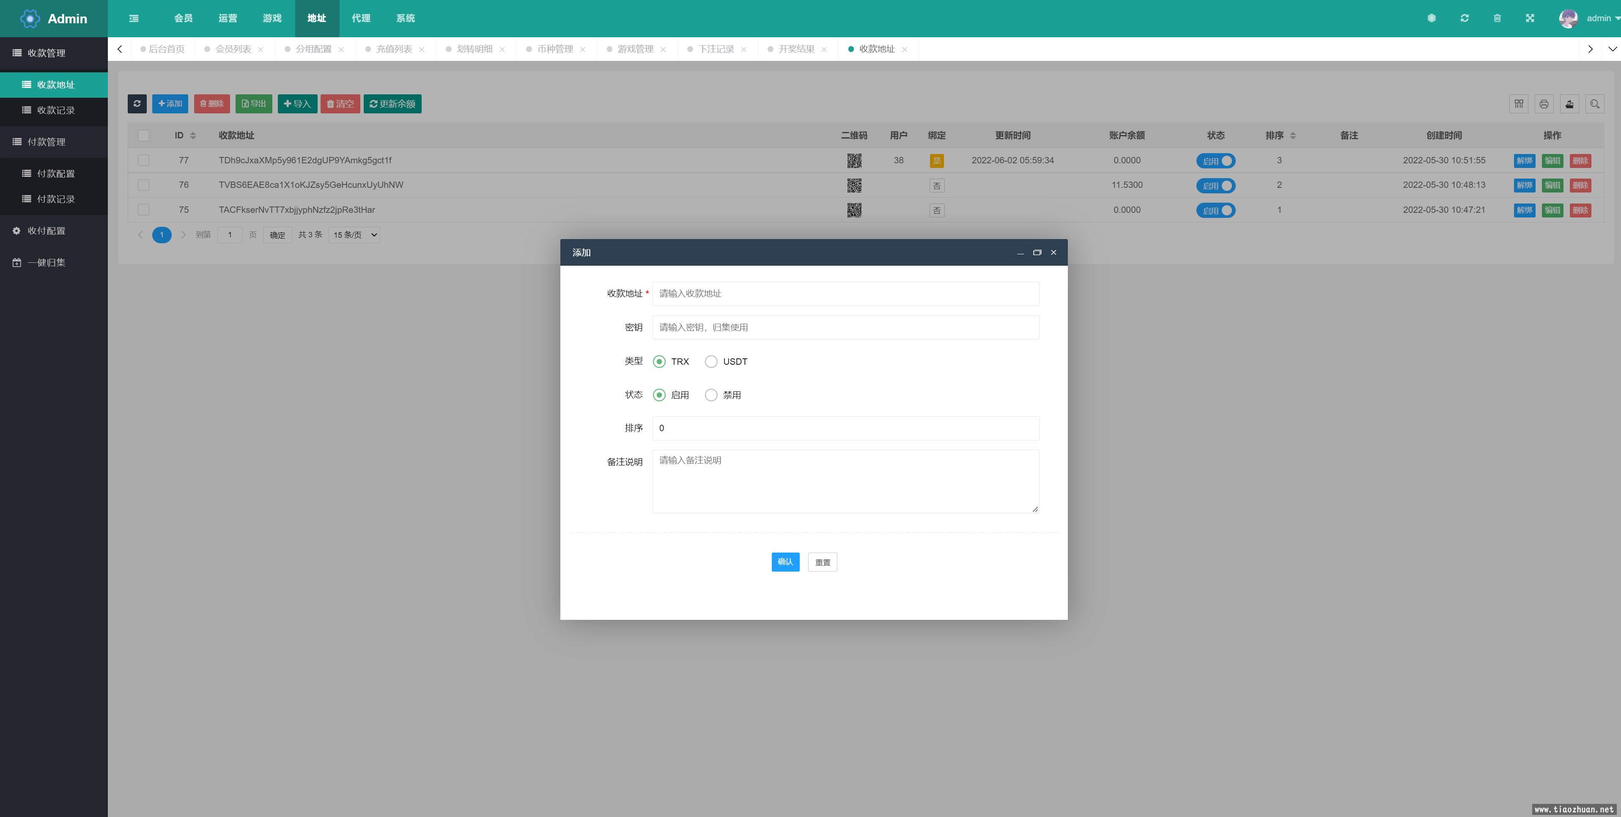
Task: Toggle 启用 switch for ID 75
Action: click(x=1216, y=210)
